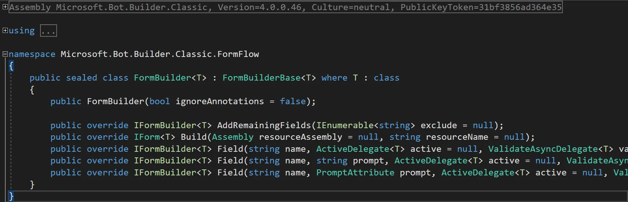The height and width of the screenshot is (202, 628).
Task: Click the ActiveDelegate<T> type in first Field overload
Action: tap(360, 149)
